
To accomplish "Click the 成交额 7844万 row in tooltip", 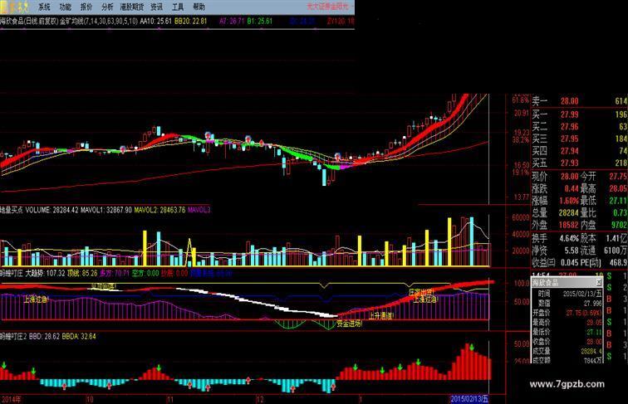I will tap(567, 360).
